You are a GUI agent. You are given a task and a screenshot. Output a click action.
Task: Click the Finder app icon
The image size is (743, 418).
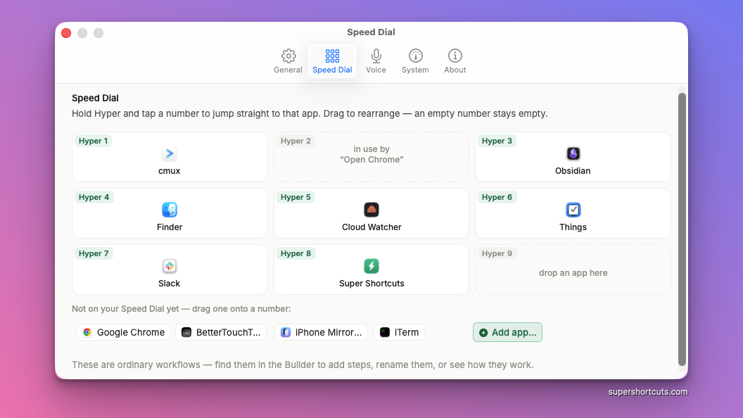tap(169, 210)
